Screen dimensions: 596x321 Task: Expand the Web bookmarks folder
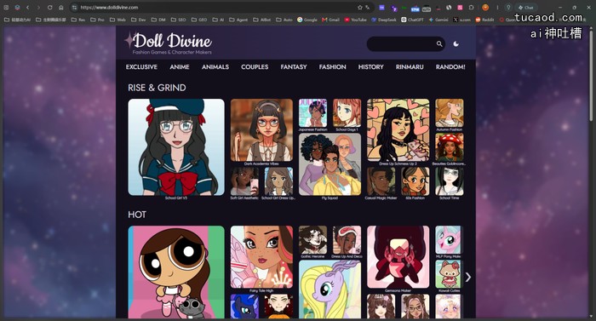point(117,20)
